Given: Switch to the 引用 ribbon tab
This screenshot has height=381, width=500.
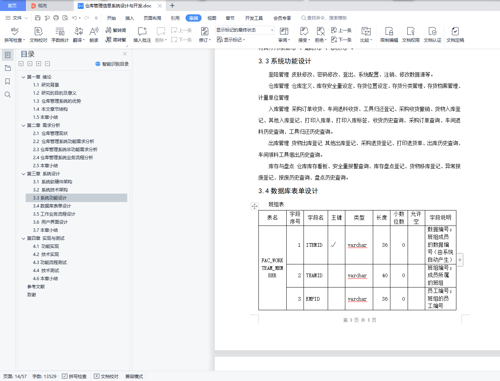Looking at the screenshot, I should pos(175,18).
